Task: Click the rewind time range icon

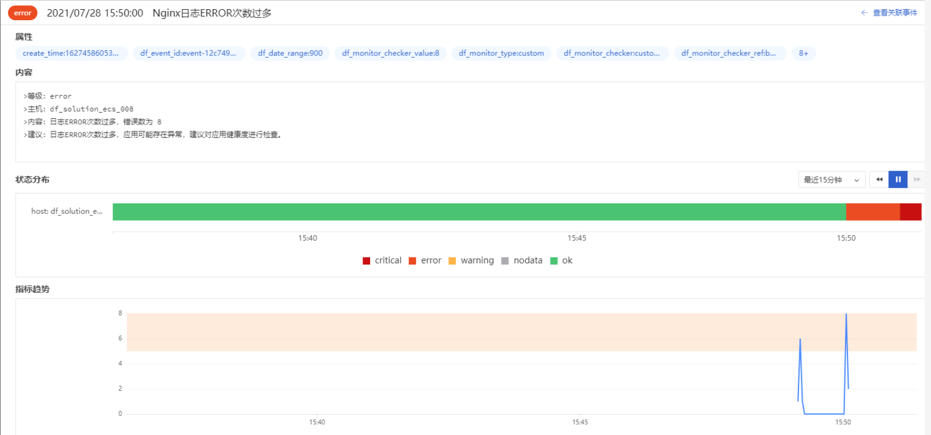Action: pos(879,180)
